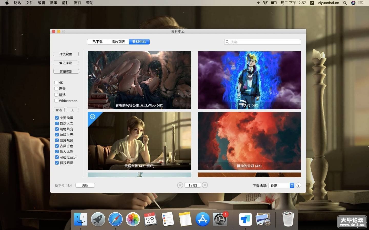Screen dimensions: 369x230
Task: Open the 下载线路 dropdown showing 香港
Action: pyautogui.click(x=281, y=186)
